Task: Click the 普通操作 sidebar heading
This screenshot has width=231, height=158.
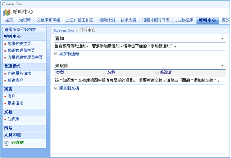Action: pyautogui.click(x=13, y=66)
